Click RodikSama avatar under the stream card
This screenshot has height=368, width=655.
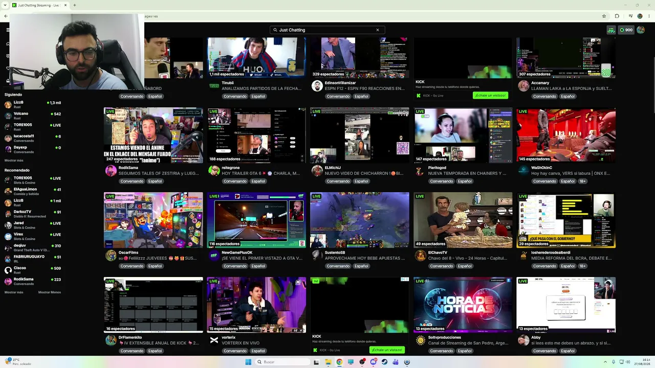111,171
